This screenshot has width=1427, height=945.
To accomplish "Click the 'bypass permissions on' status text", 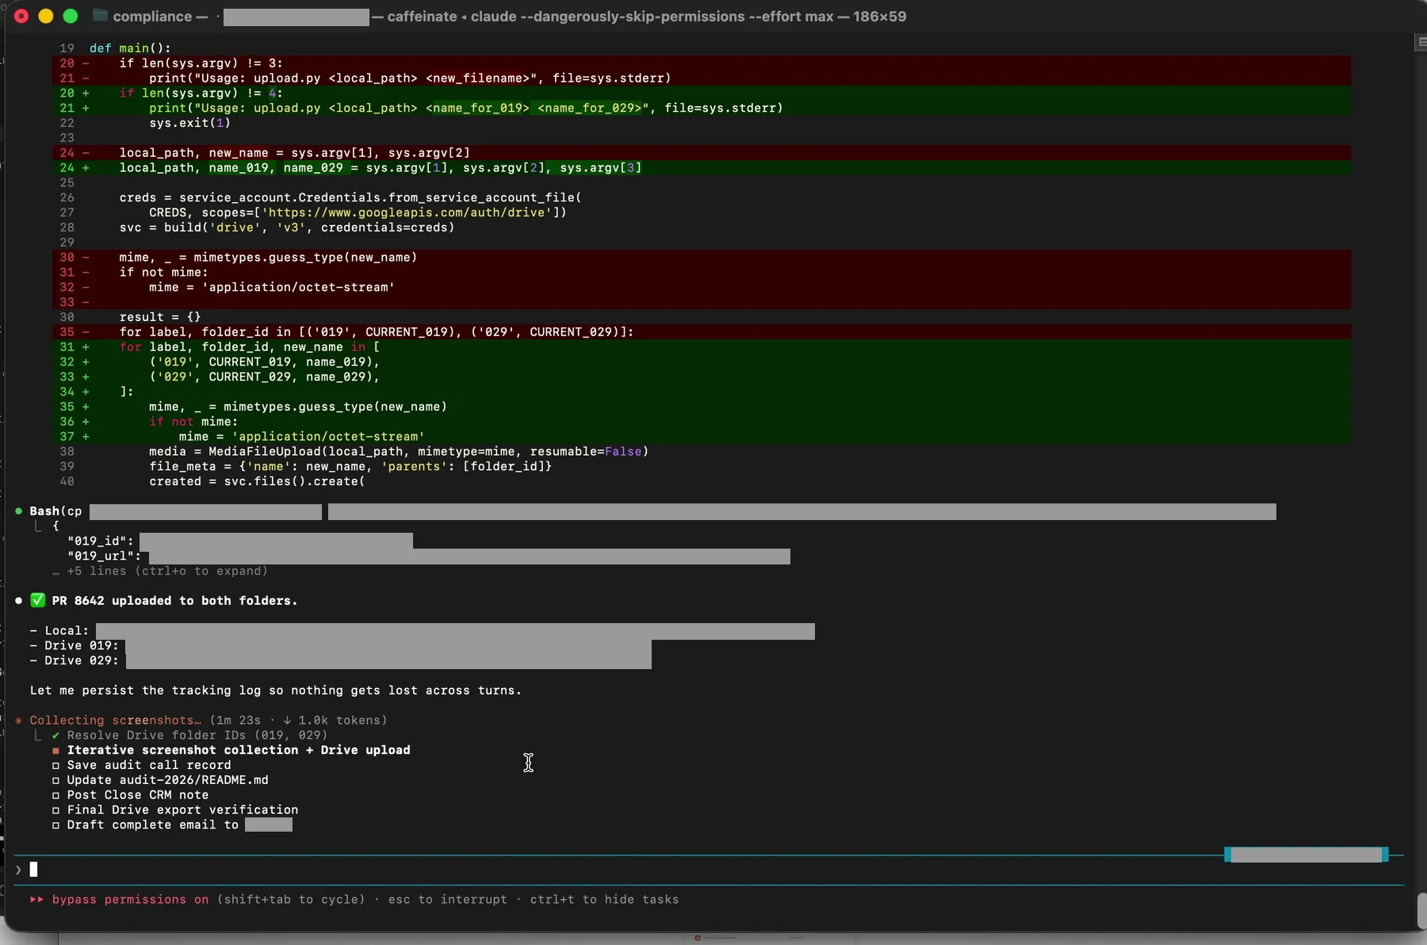I will coord(130,899).
